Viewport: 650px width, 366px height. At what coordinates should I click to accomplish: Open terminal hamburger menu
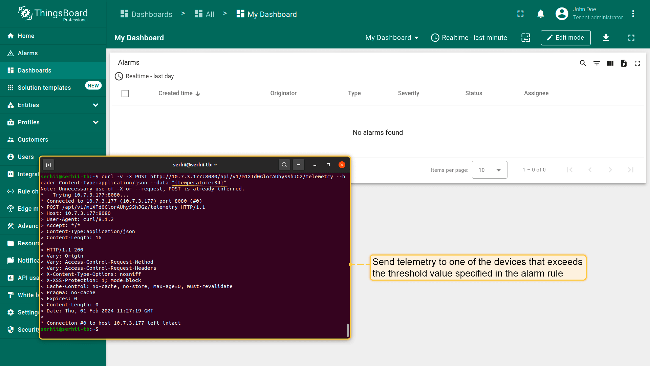coord(299,165)
